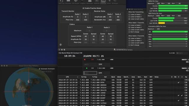Viewport: 189px width, 106px height.
Task: Click Radio 1 Callers Speed Center field
Action: tap(86, 36)
